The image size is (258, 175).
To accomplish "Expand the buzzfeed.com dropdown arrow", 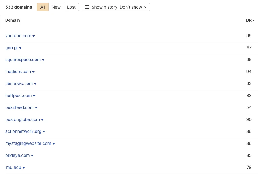I will point(36,108).
